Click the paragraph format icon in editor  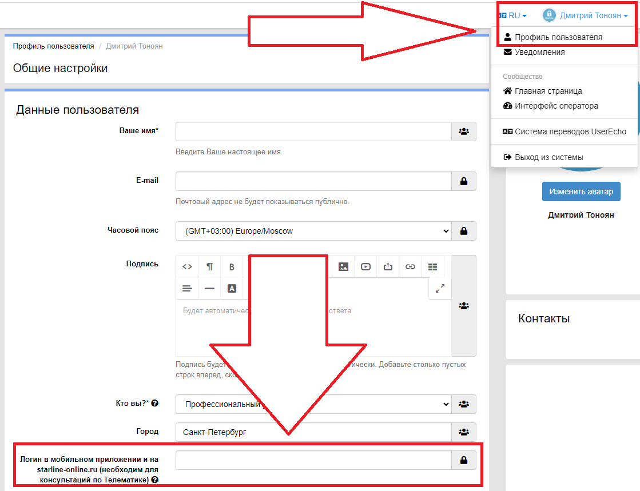[209, 266]
